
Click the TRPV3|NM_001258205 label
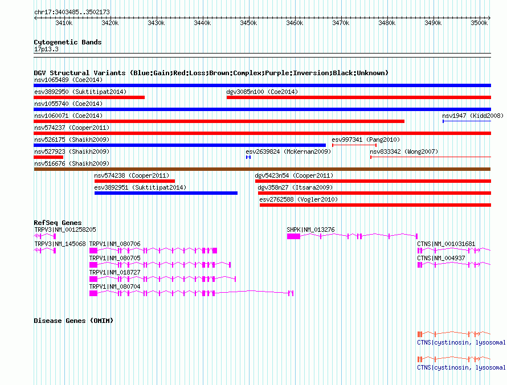[65, 230]
